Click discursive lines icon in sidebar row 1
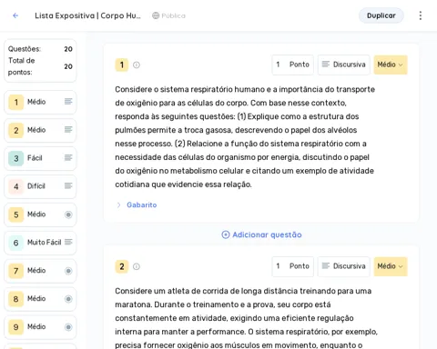The height and width of the screenshot is (349, 437). pos(68,102)
